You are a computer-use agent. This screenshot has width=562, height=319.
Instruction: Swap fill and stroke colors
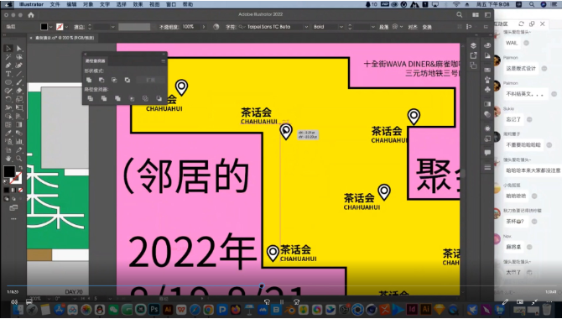(x=20, y=168)
